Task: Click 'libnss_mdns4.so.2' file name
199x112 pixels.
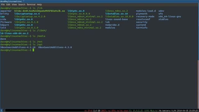Action: [80, 19]
